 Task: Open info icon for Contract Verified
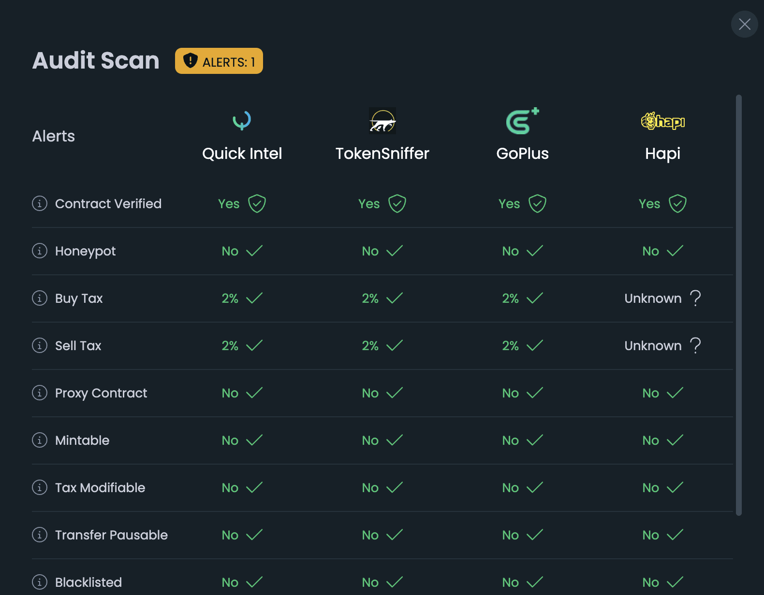40,203
